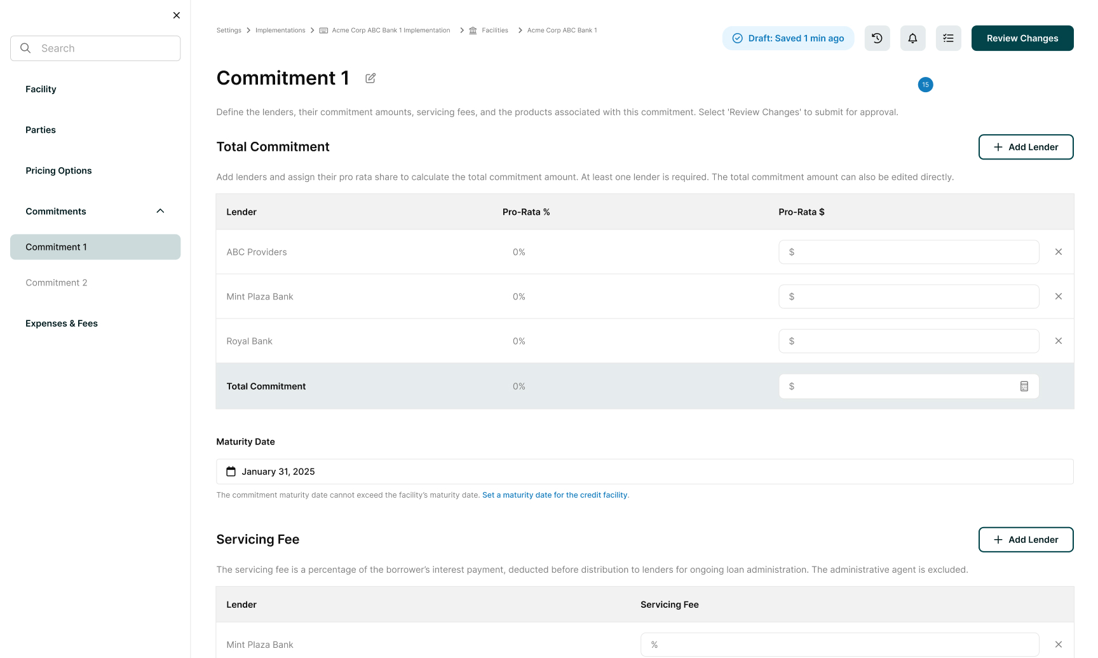Collapse the Commitments section in the sidebar
The height and width of the screenshot is (658, 1098).
159,210
